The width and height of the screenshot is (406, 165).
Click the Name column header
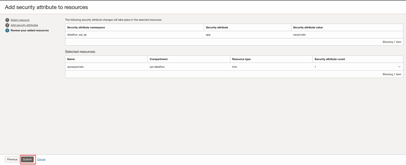click(71, 59)
